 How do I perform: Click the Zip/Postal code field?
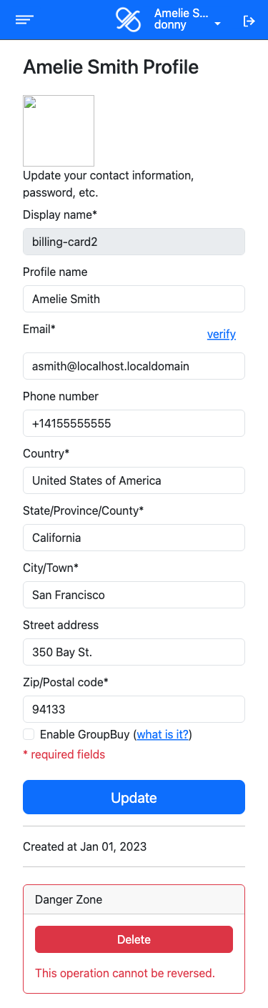[x=134, y=709]
